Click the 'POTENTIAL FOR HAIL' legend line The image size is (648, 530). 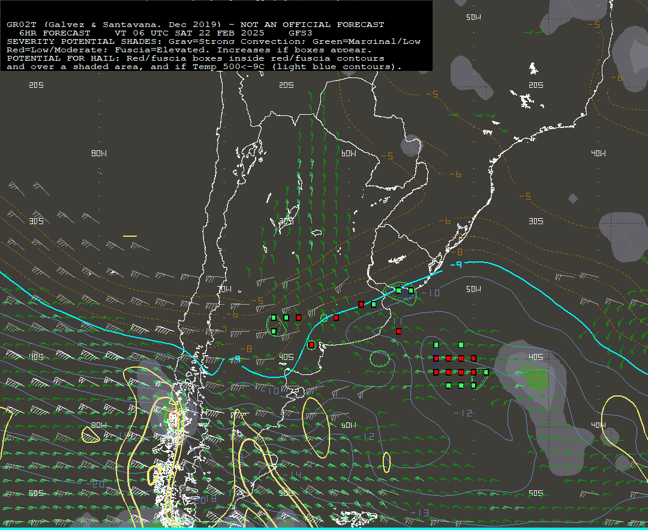[196, 58]
